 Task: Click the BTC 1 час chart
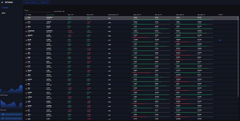11,104
